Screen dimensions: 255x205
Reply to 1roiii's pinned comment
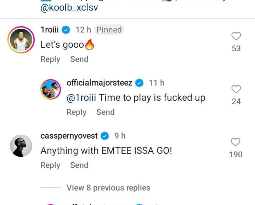click(50, 59)
